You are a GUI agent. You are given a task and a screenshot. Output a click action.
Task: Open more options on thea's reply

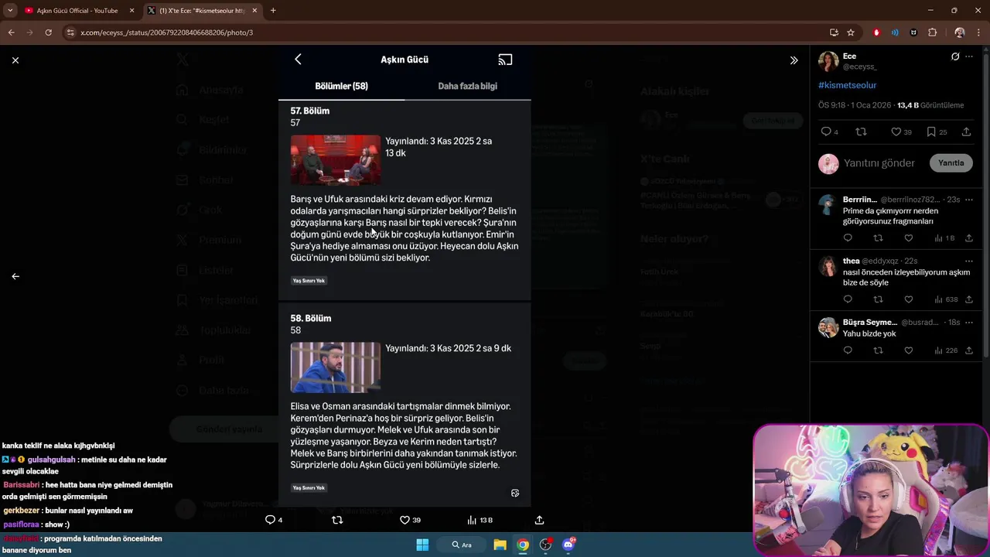point(969,261)
